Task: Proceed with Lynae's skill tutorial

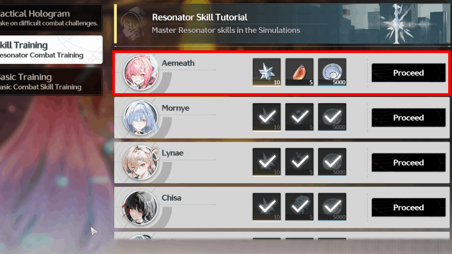Action: point(409,163)
